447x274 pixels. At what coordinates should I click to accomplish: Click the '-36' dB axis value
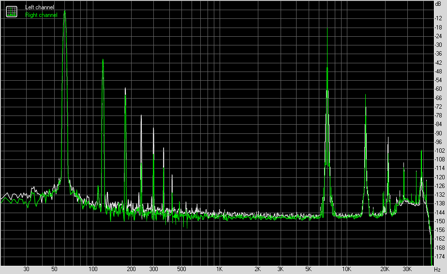(x=438, y=54)
